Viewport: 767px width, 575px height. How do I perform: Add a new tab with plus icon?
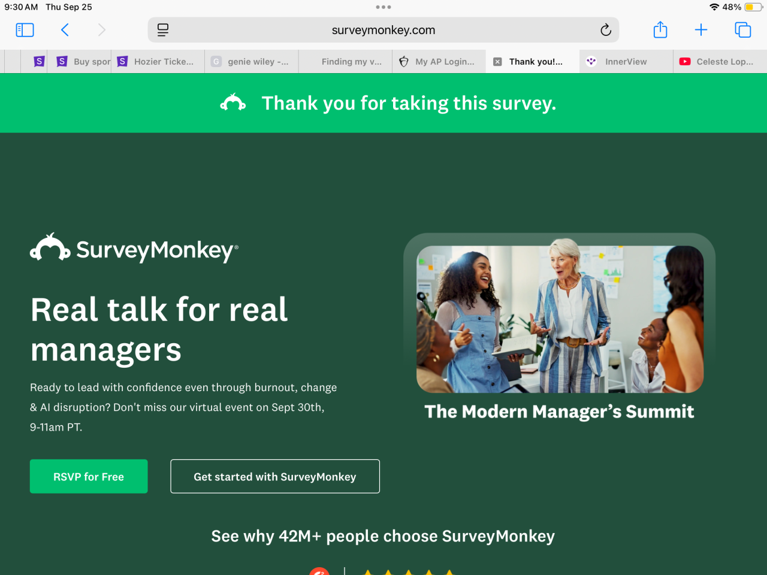point(701,30)
